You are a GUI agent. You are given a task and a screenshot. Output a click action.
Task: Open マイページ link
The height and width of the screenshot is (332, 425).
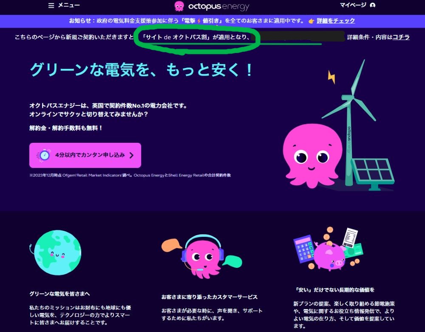353,5
